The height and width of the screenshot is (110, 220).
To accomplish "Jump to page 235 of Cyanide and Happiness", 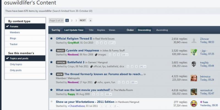I will pos(125,55).
